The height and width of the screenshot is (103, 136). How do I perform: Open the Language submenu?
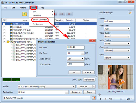(x=42, y=15)
